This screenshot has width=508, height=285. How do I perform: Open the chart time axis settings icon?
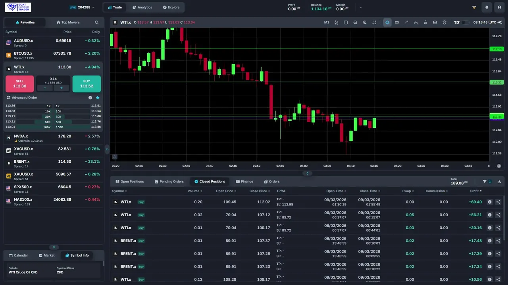click(x=499, y=166)
